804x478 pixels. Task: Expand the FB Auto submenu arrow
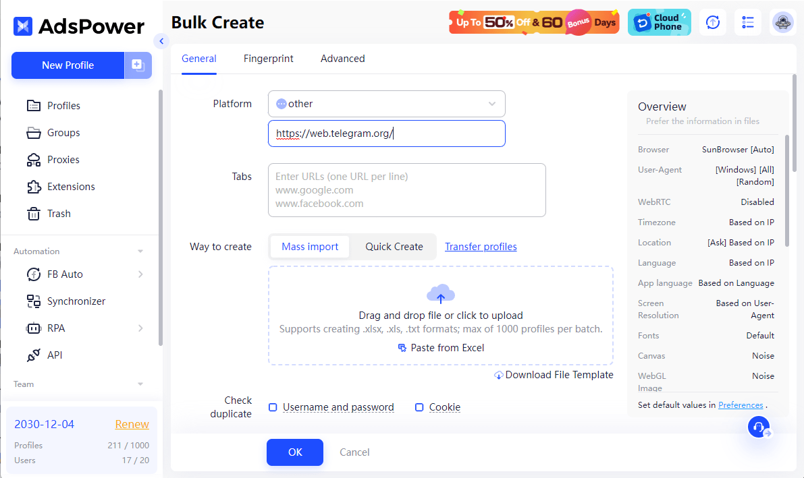click(x=140, y=274)
